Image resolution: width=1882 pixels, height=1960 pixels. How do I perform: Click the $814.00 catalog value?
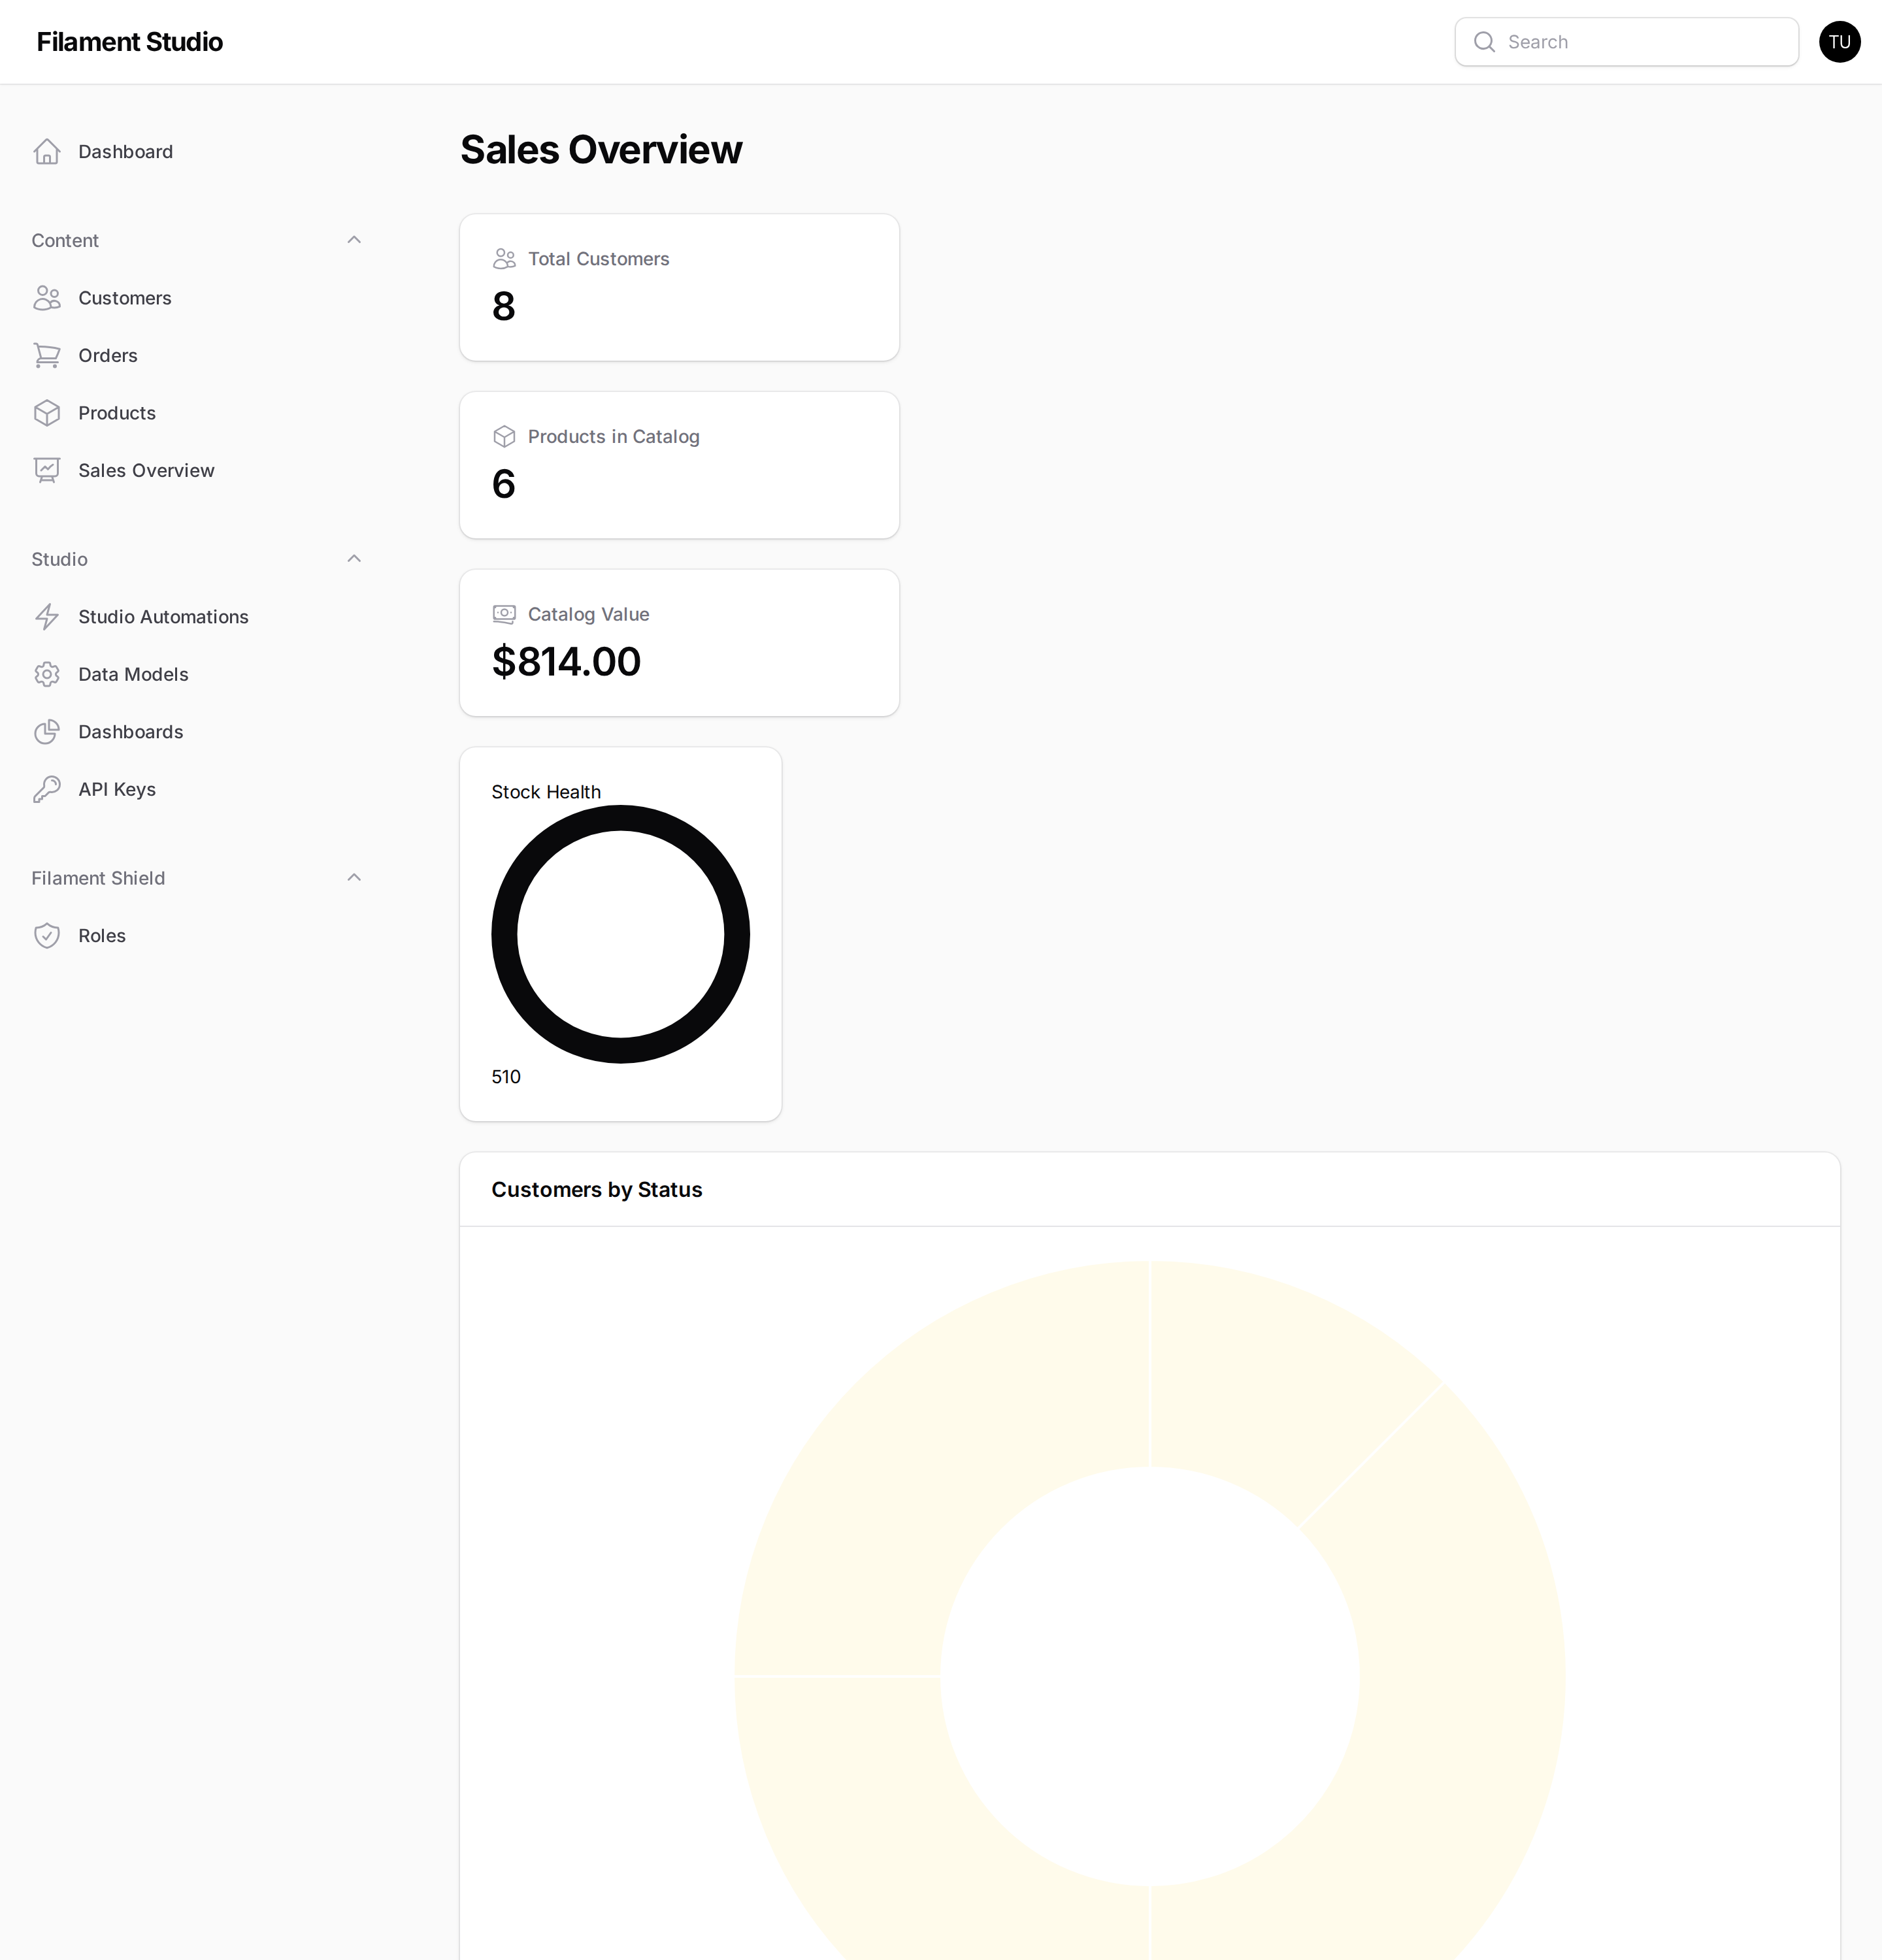[x=566, y=662]
